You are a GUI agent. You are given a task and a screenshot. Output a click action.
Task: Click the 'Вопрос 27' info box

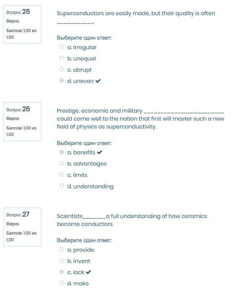[x=22, y=227]
